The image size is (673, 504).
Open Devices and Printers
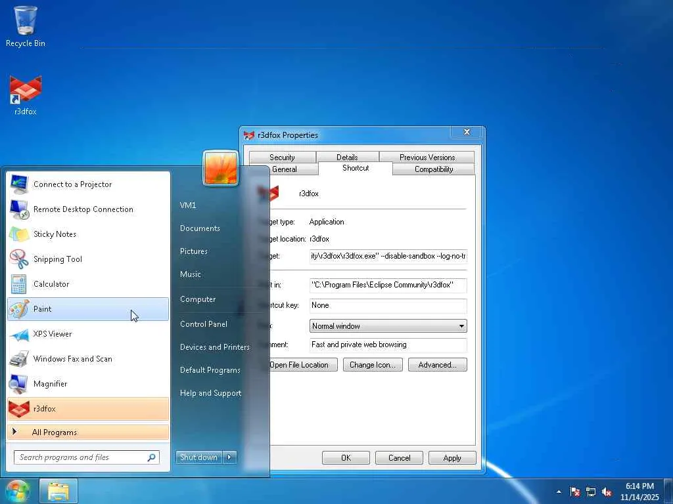(x=215, y=347)
